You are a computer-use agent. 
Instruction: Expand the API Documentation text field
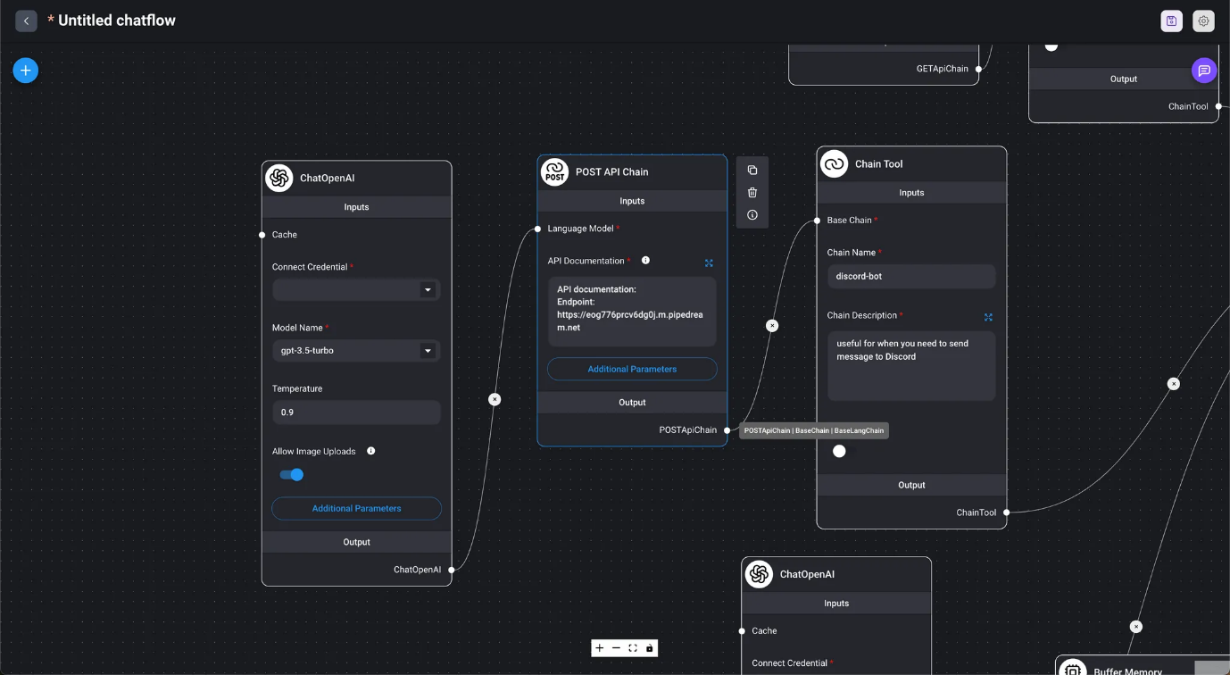click(x=709, y=263)
